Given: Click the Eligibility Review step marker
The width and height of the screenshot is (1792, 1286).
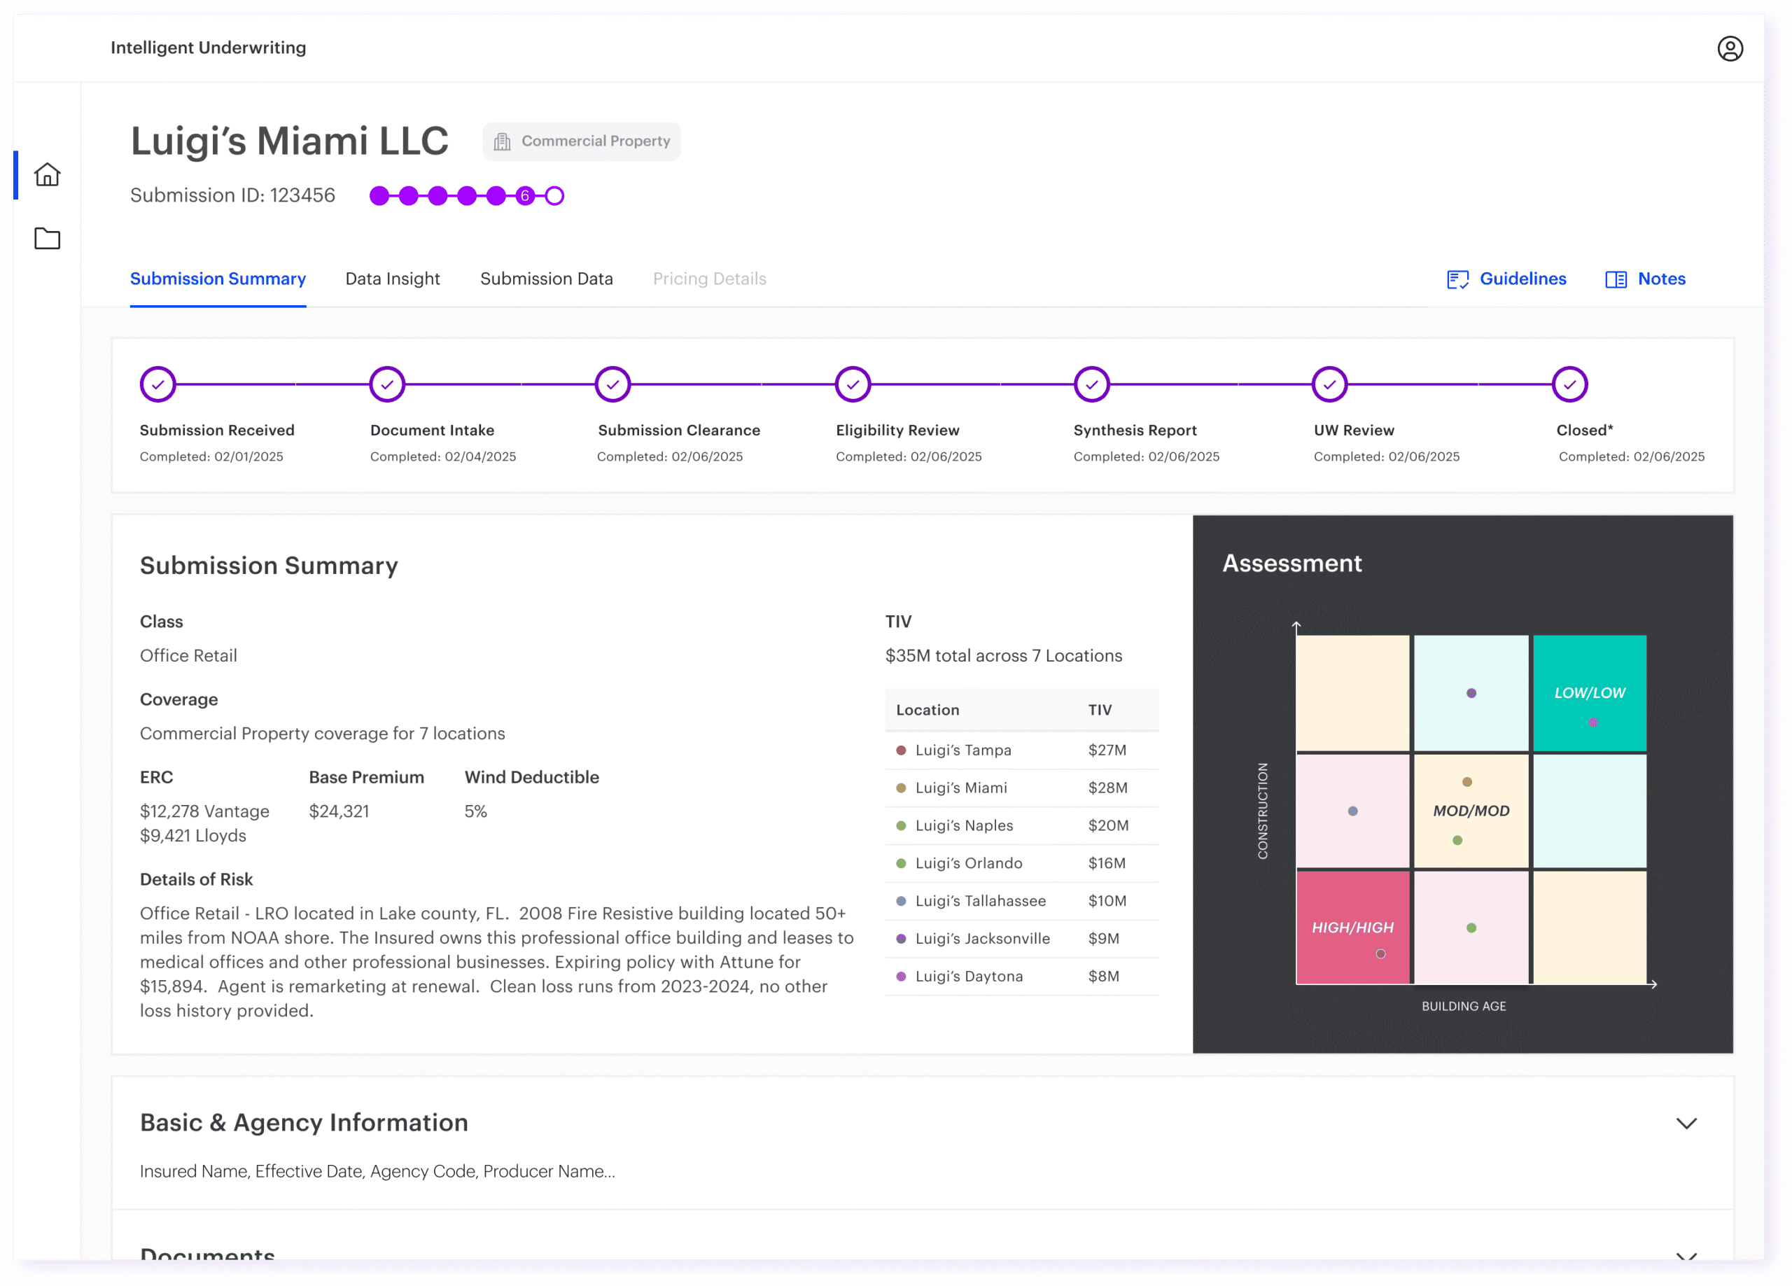Looking at the screenshot, I should 853,385.
